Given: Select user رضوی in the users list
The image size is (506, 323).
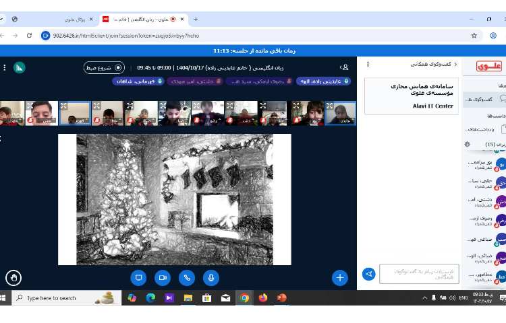Looking at the screenshot, I should click(485, 220).
